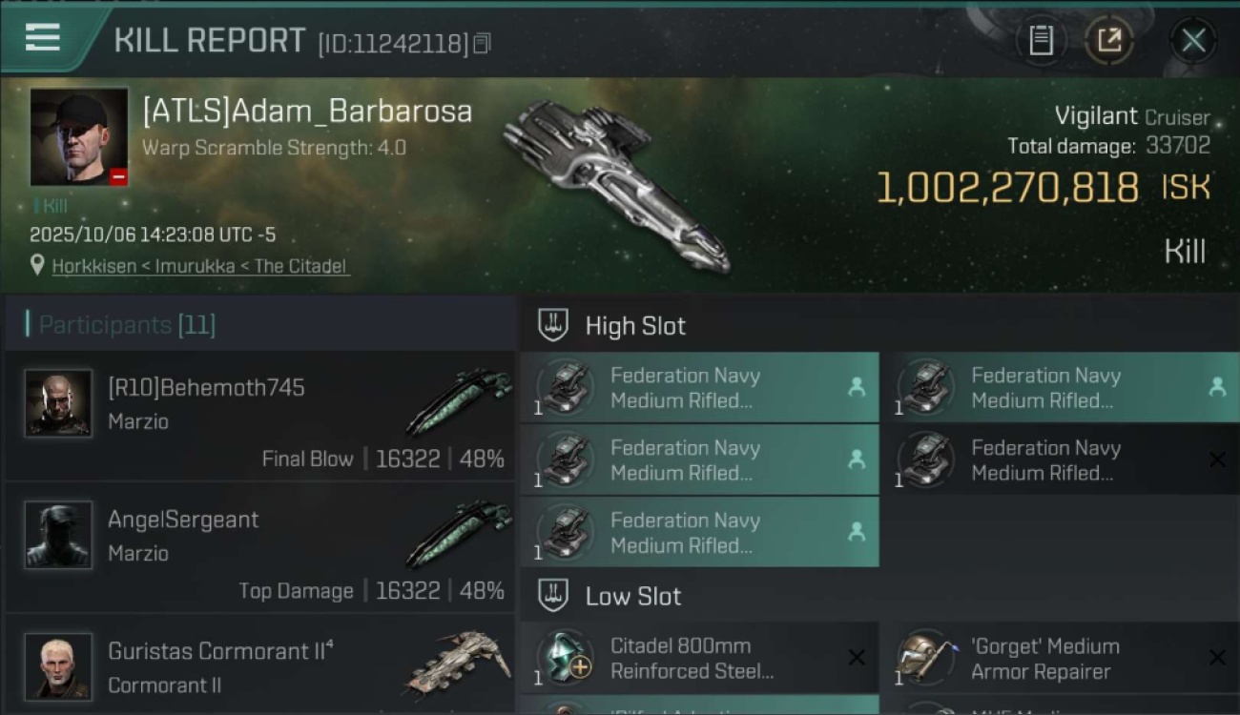Select the Citadel 800mm Reinforced Steel plate icon
The width and height of the screenshot is (1240, 715).
coord(565,658)
